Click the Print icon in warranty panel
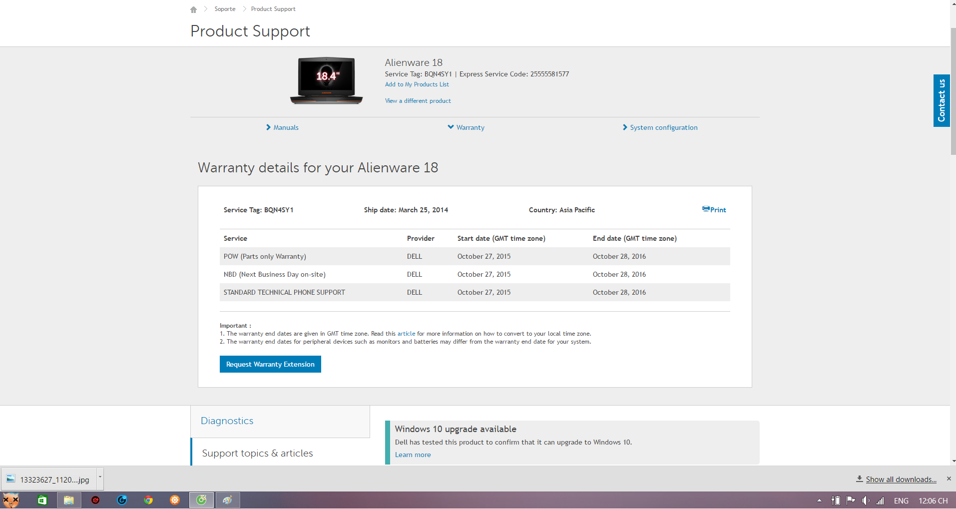The height and width of the screenshot is (509, 956). (x=706, y=209)
